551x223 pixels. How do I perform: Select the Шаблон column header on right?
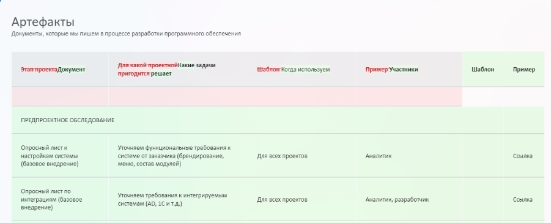tap(483, 69)
